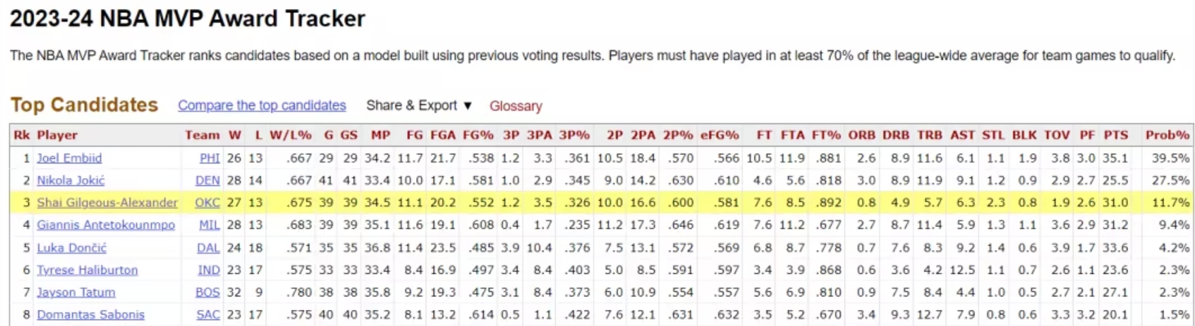This screenshot has height=326, width=1195.
Task: Click the BOS team link
Action: 207,293
